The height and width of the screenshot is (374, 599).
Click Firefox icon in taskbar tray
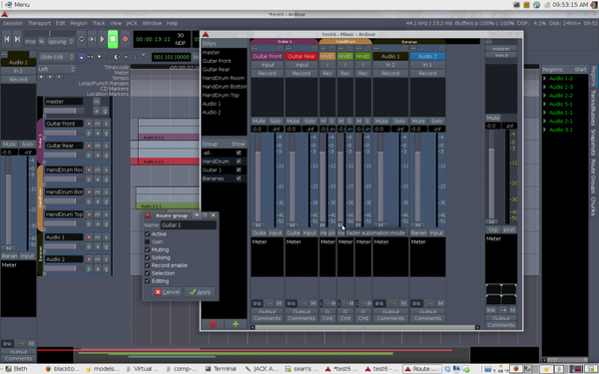pos(516,369)
